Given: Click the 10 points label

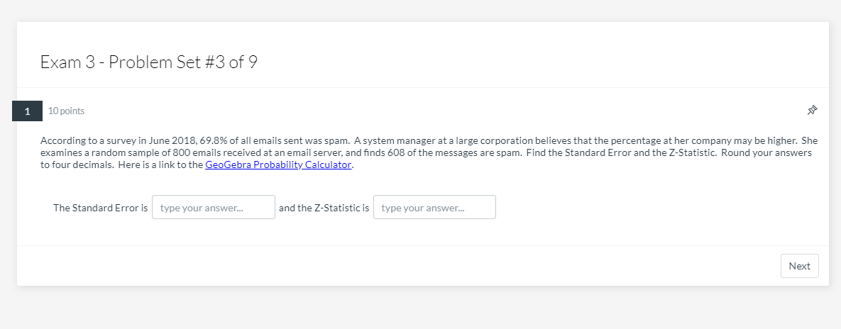Looking at the screenshot, I should 66,111.
